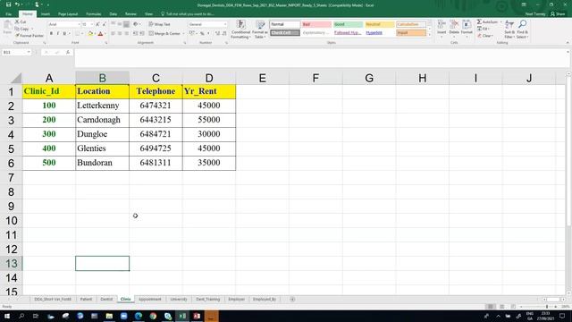Cut the selection with the scissors icon
This screenshot has height=322, width=572.
tap(17, 21)
